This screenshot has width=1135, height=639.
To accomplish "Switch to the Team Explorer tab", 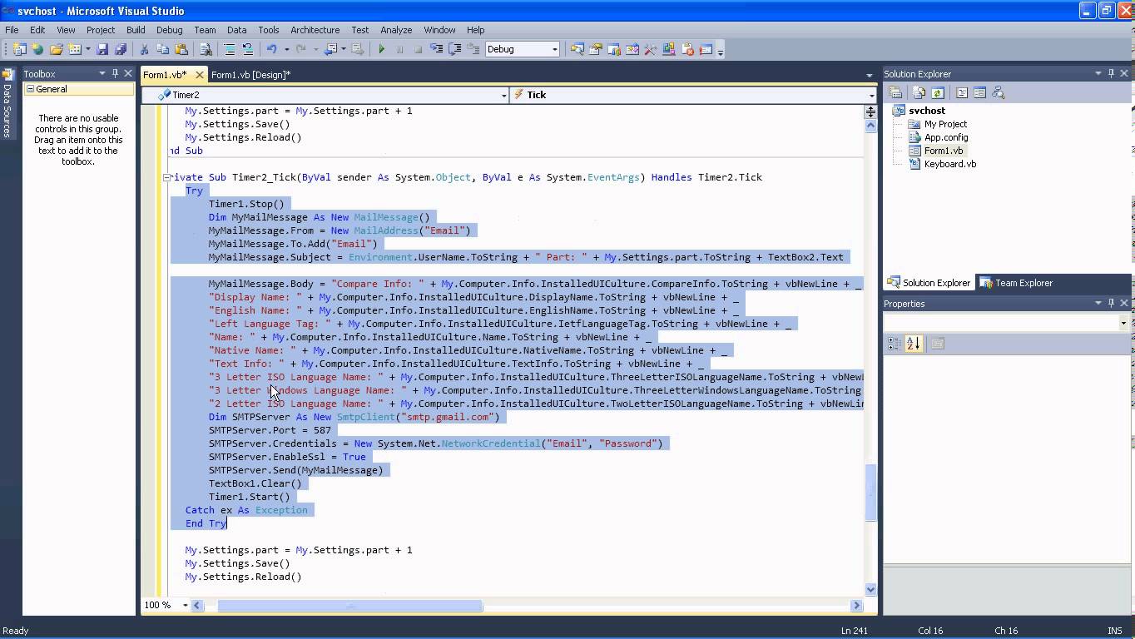I will click(x=1016, y=283).
